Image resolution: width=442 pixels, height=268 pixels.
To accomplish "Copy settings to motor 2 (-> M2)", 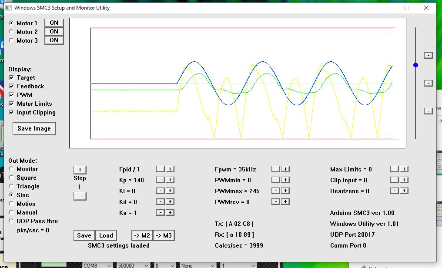I will tap(142, 236).
